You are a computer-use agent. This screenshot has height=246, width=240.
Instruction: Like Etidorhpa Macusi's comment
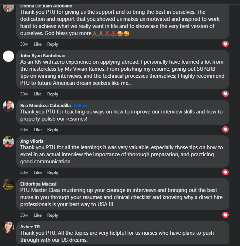click(x=37, y=215)
